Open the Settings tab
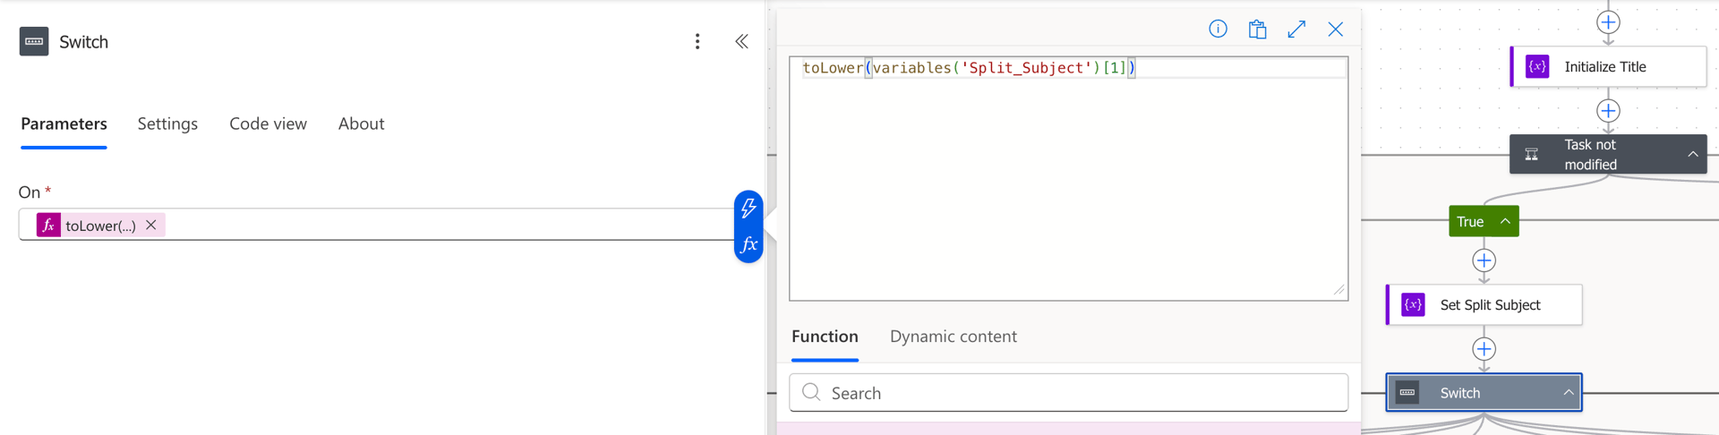This screenshot has height=435, width=1719. tap(167, 124)
